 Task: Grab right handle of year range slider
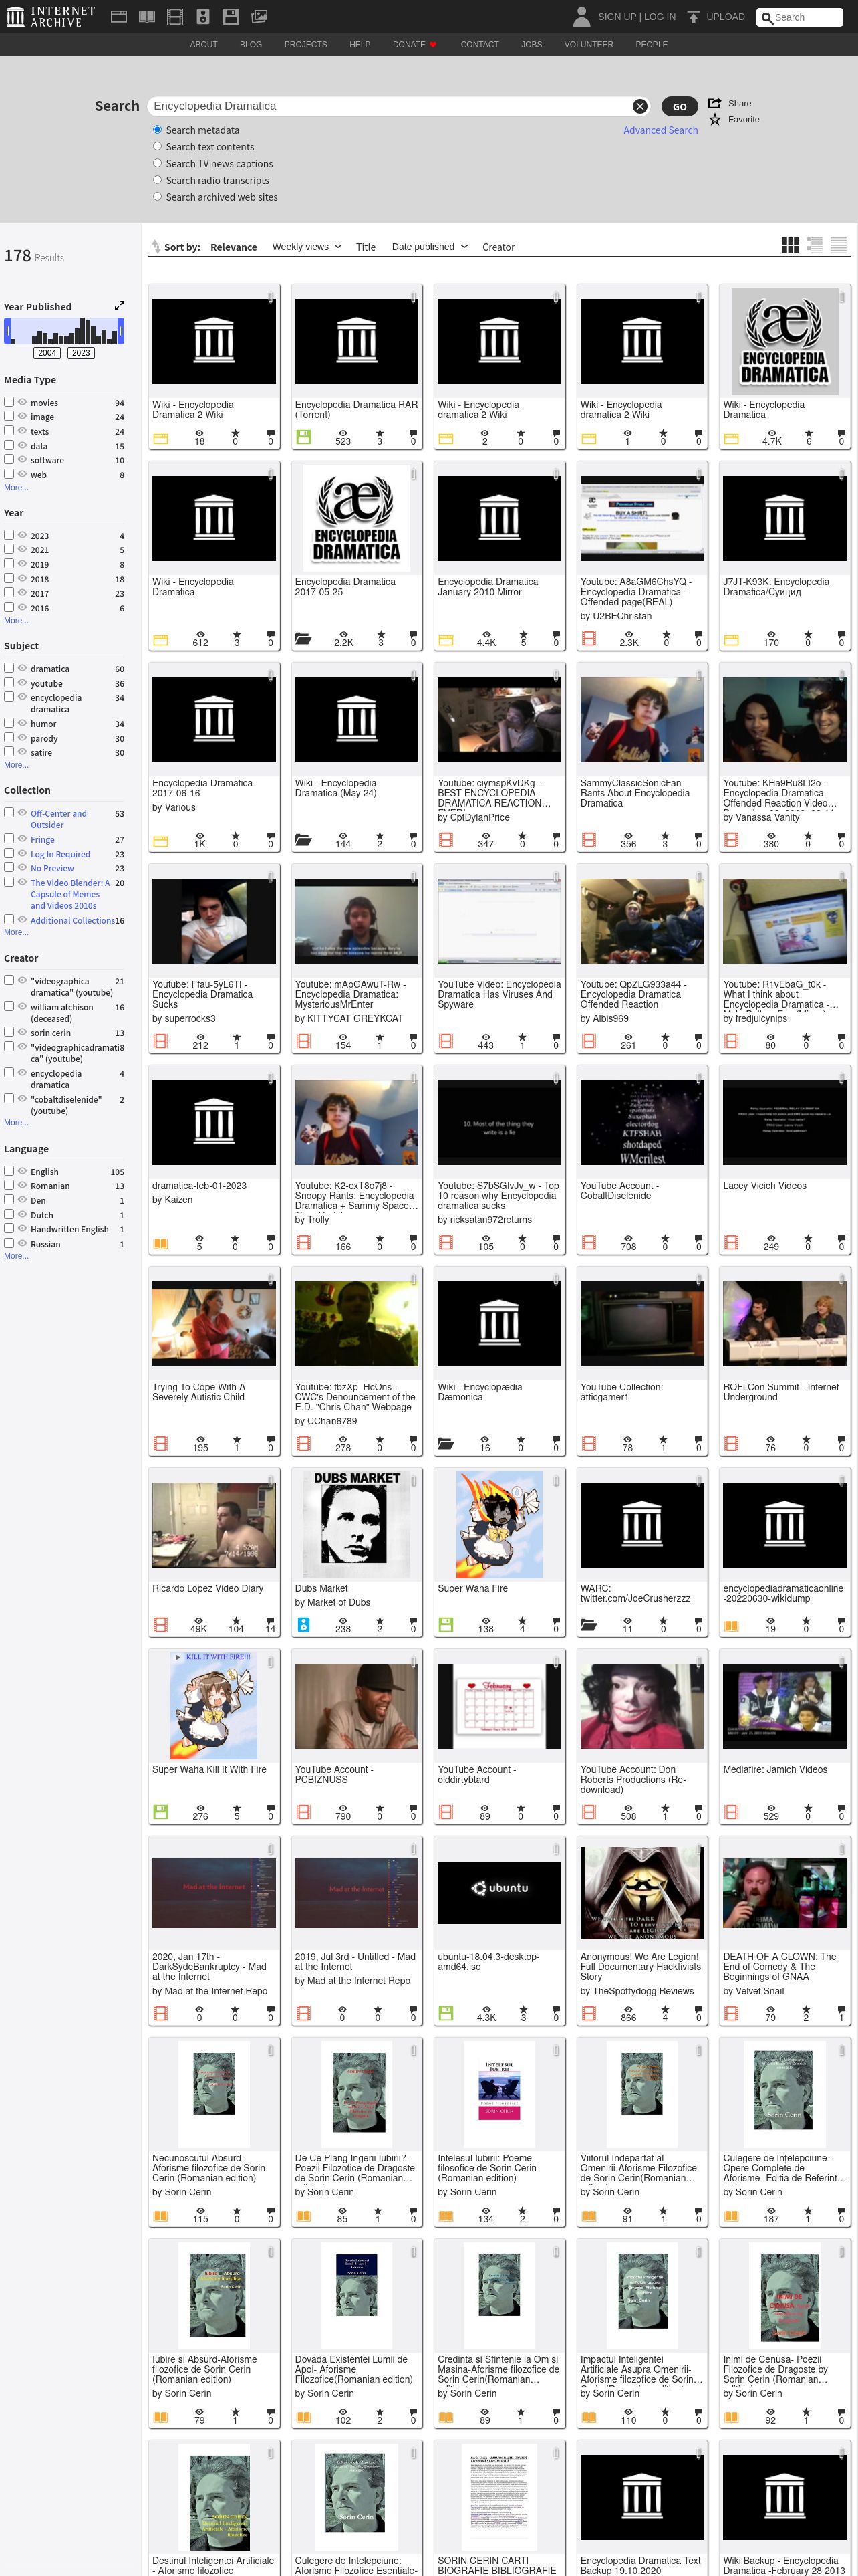pos(121,331)
